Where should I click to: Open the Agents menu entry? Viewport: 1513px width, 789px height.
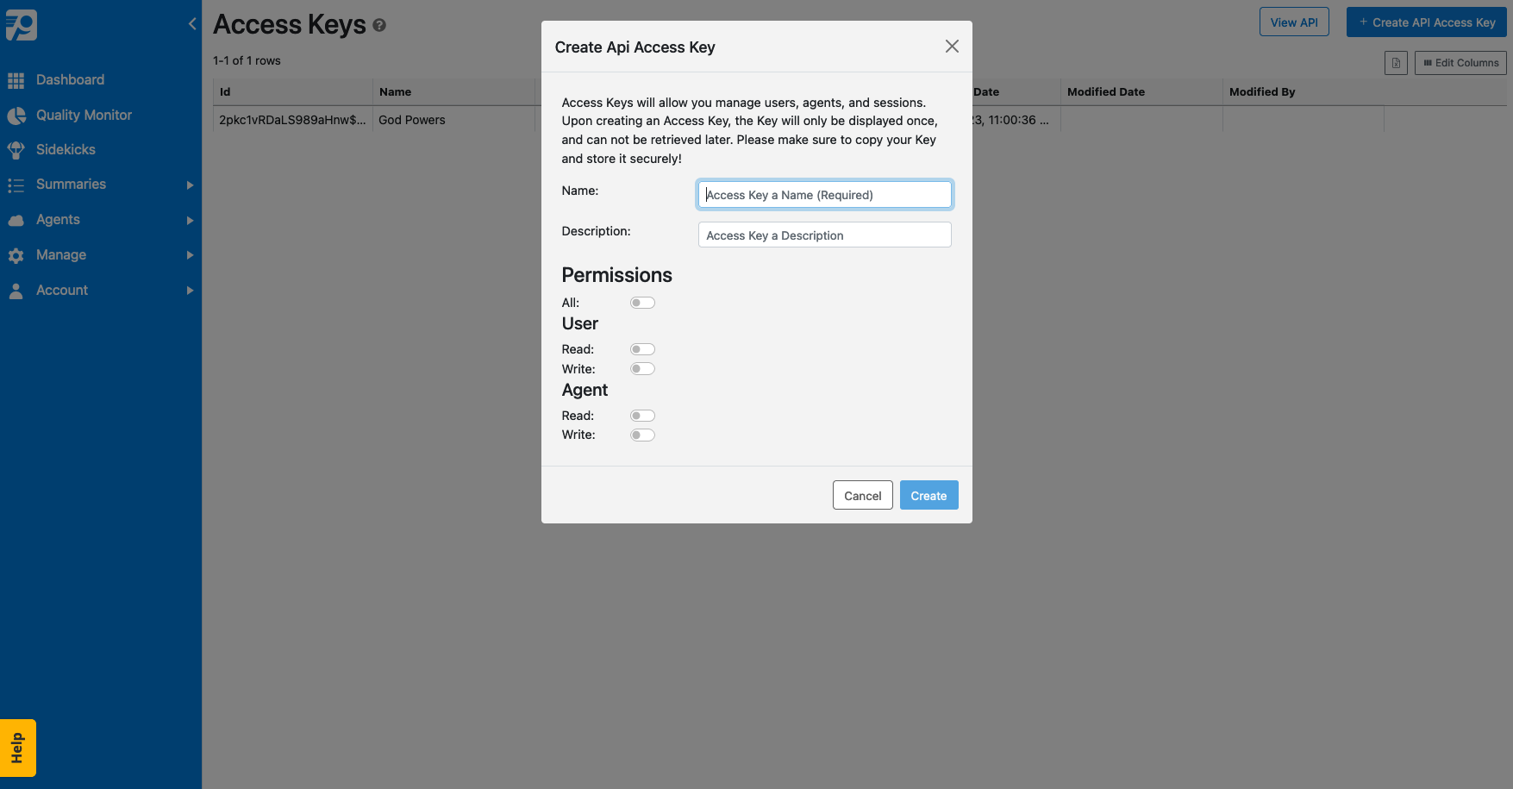[57, 219]
